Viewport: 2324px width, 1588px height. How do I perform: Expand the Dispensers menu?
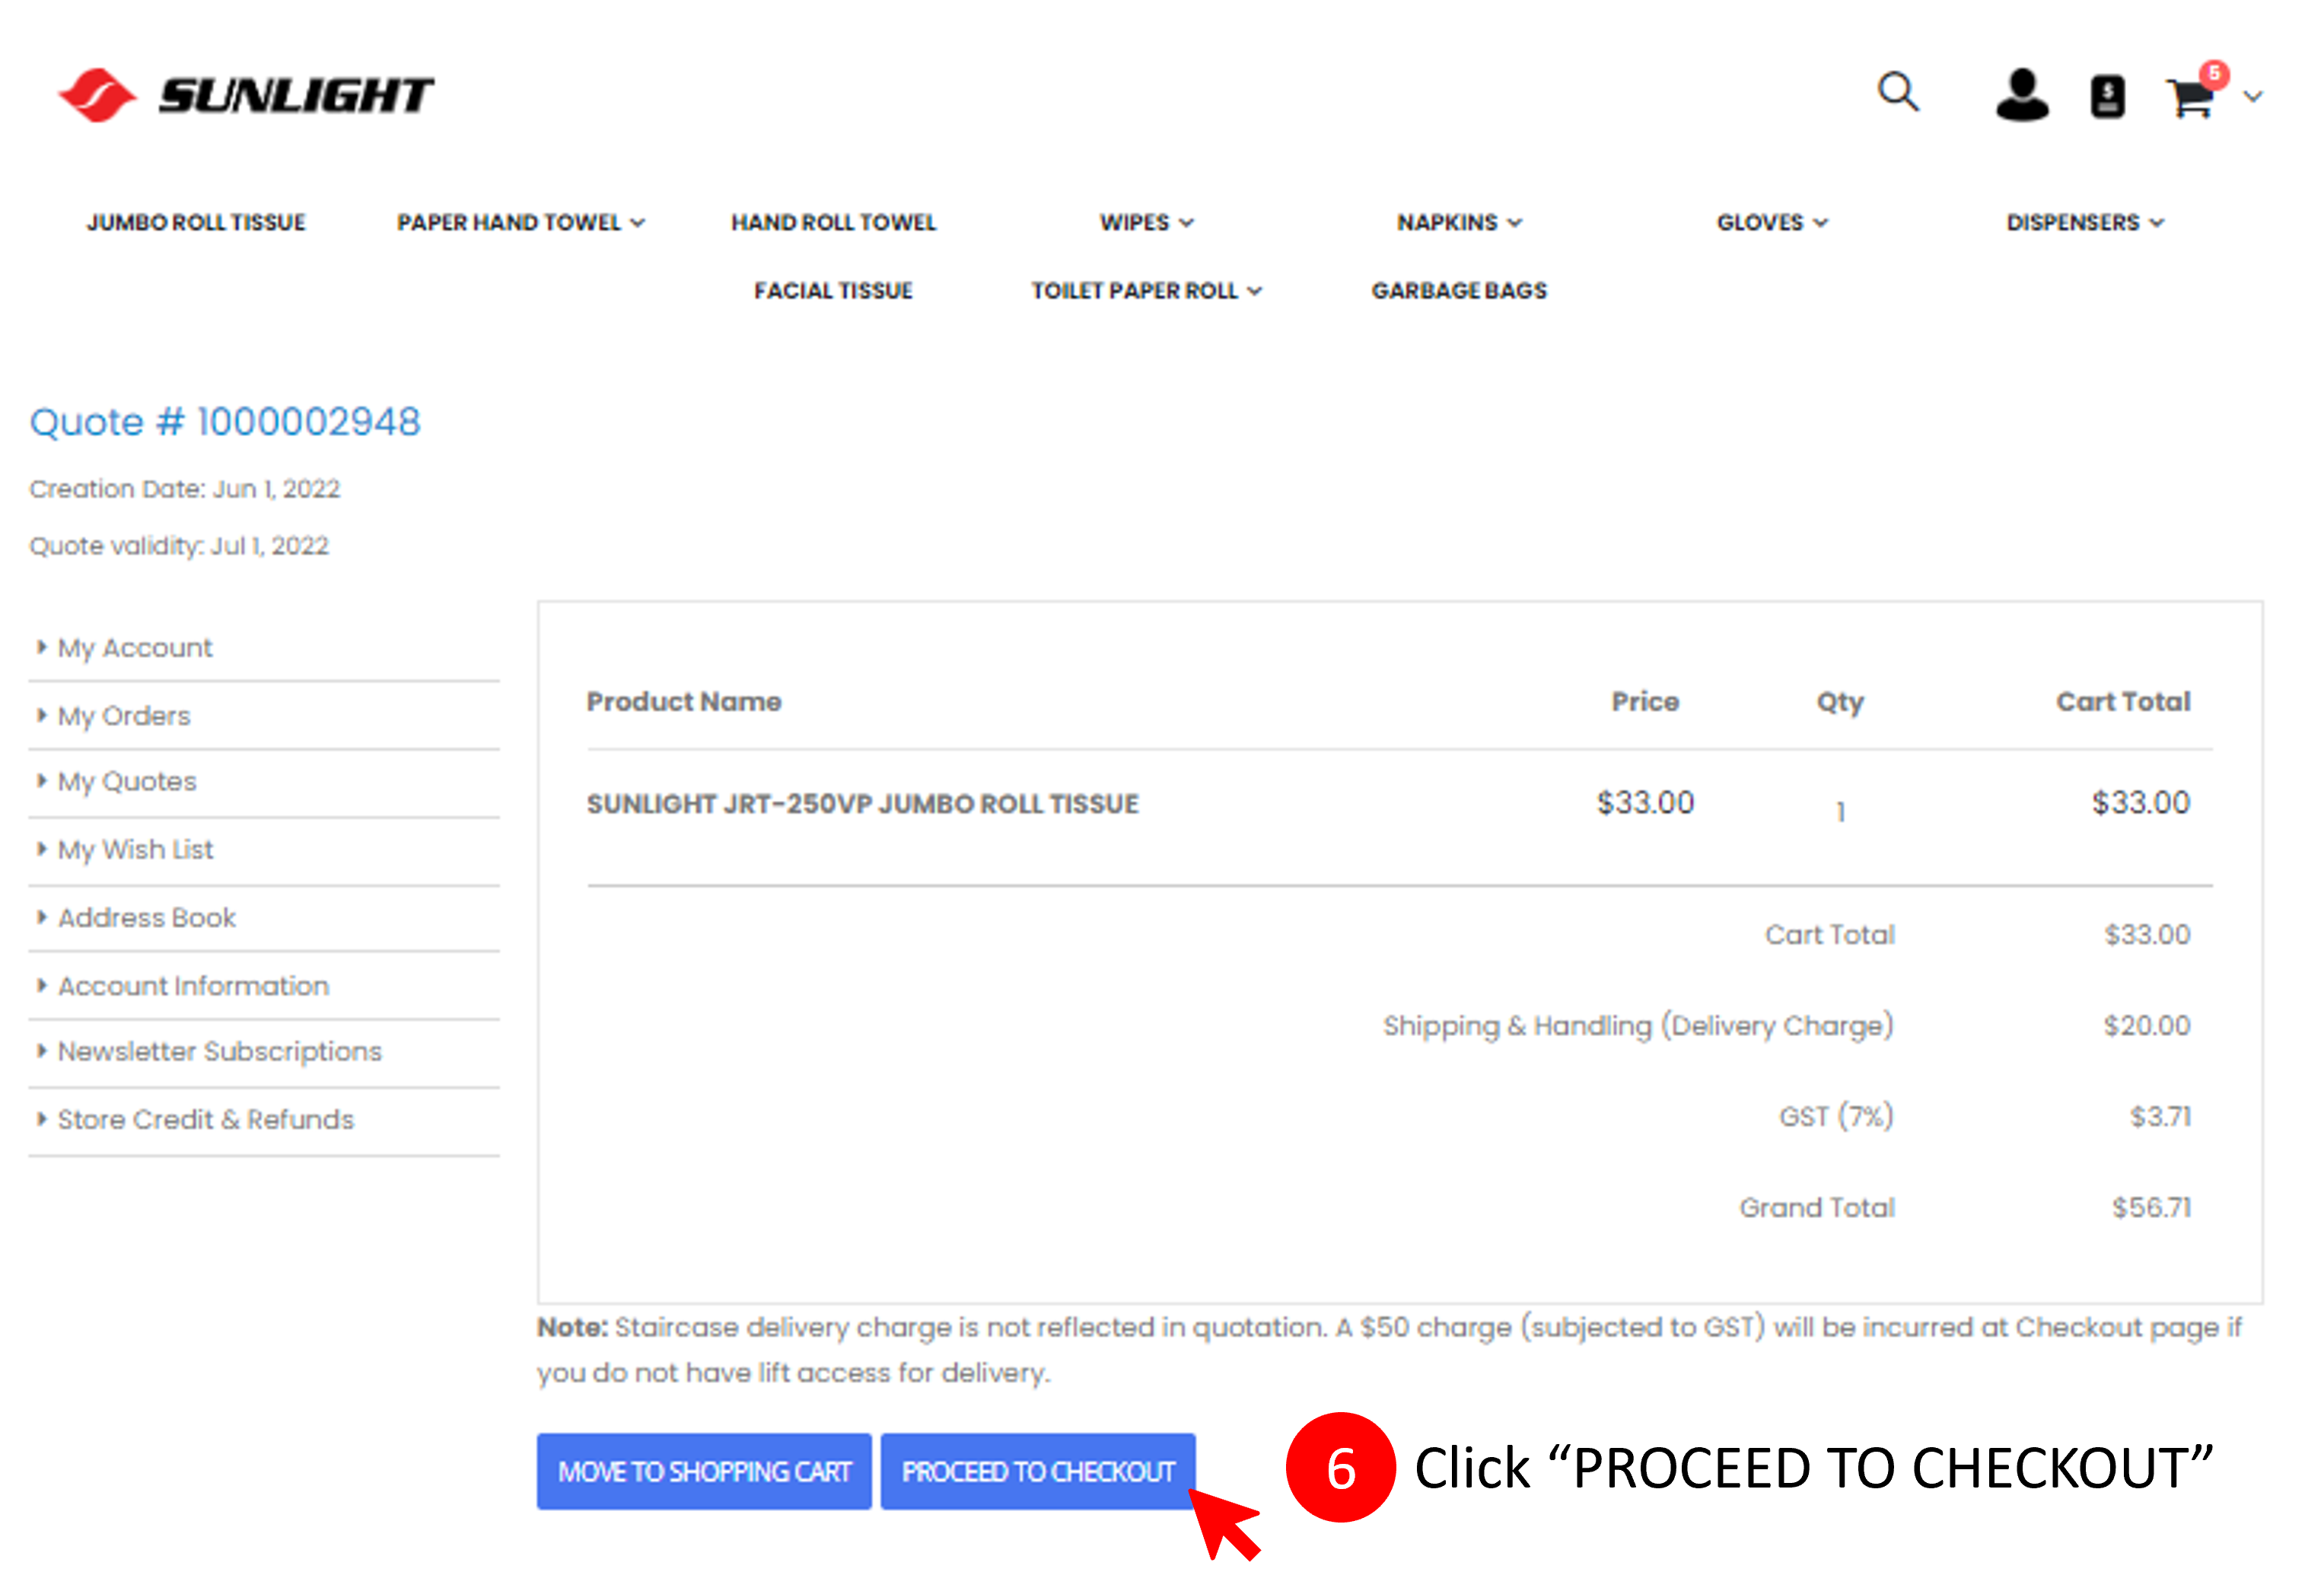(2085, 222)
